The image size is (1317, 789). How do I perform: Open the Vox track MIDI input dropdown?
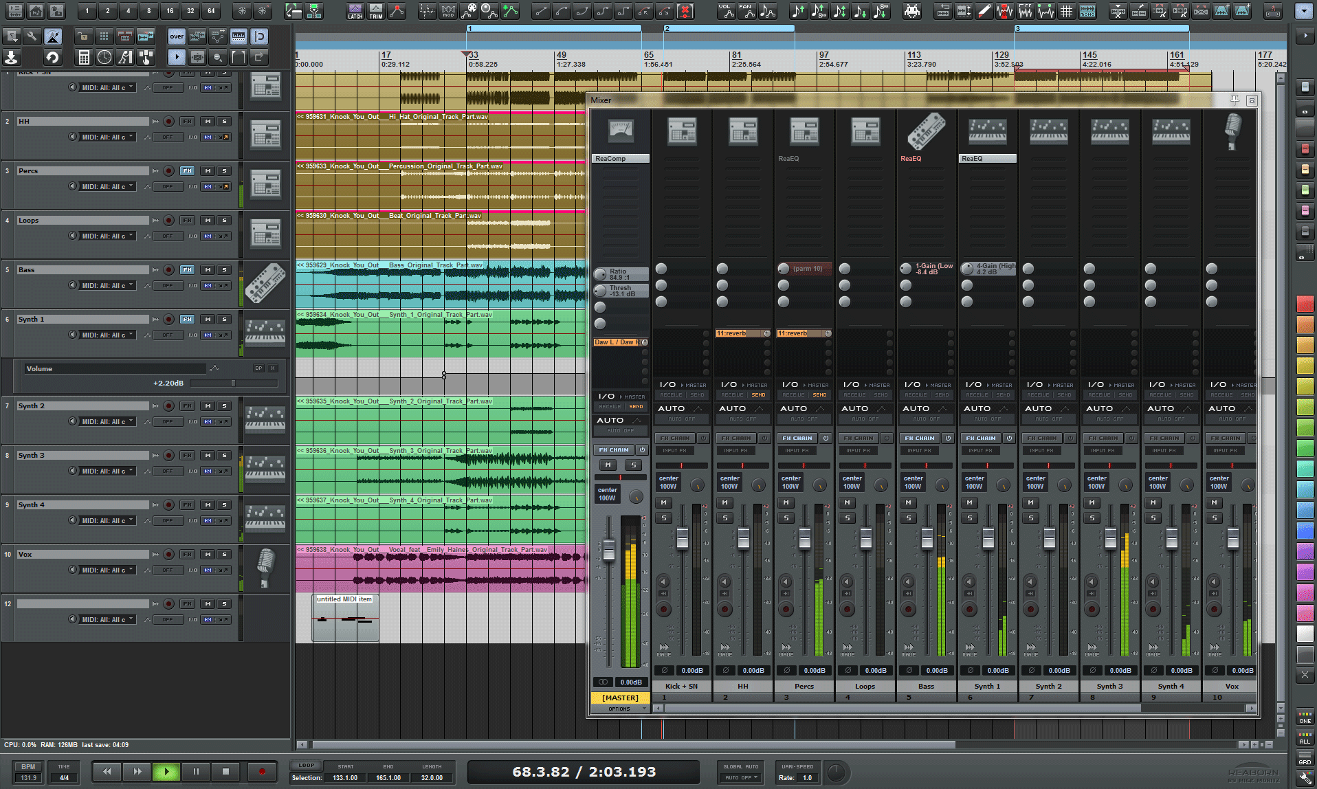coord(108,570)
